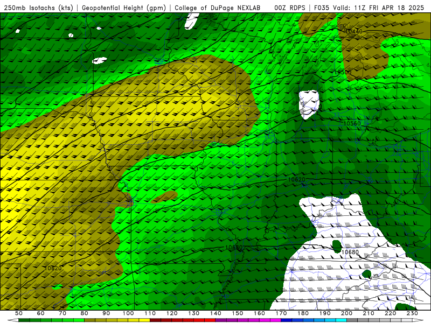Click the 60 value on the color scale
431x323 pixels.
[41, 313]
